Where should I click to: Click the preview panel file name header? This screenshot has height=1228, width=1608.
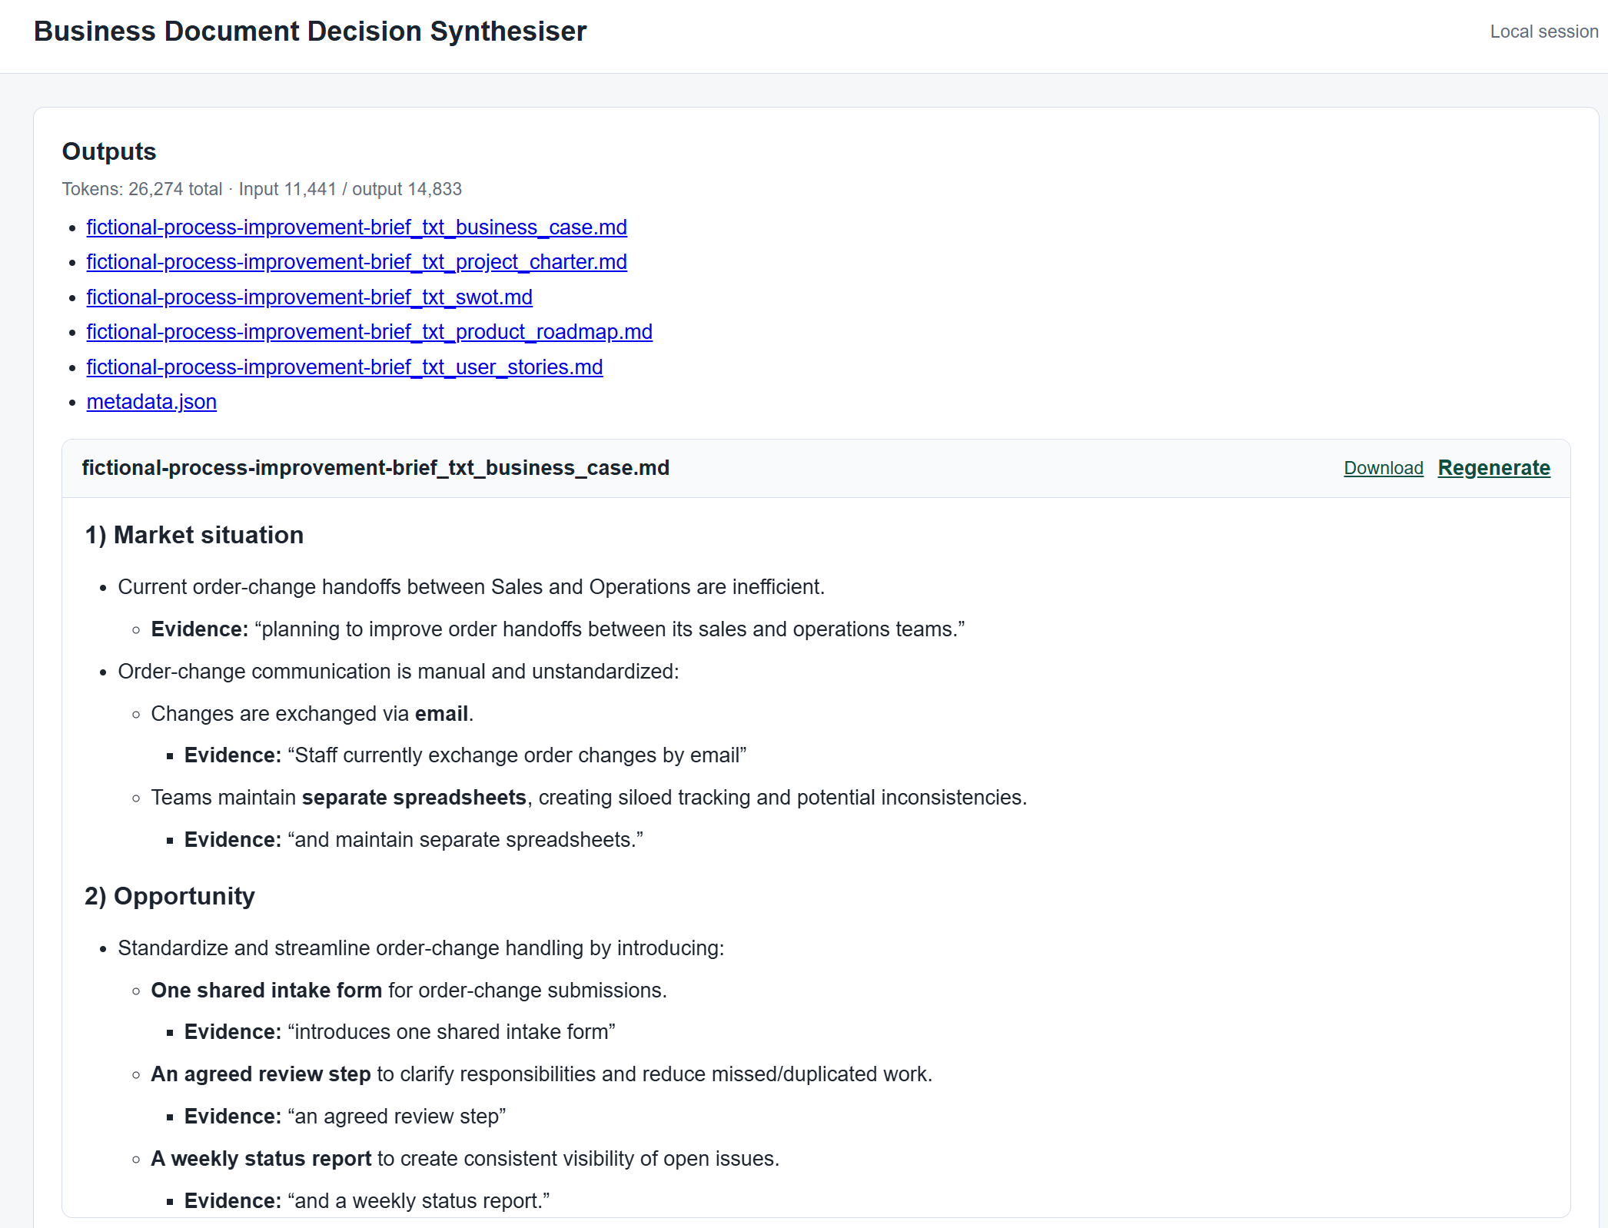(x=375, y=468)
